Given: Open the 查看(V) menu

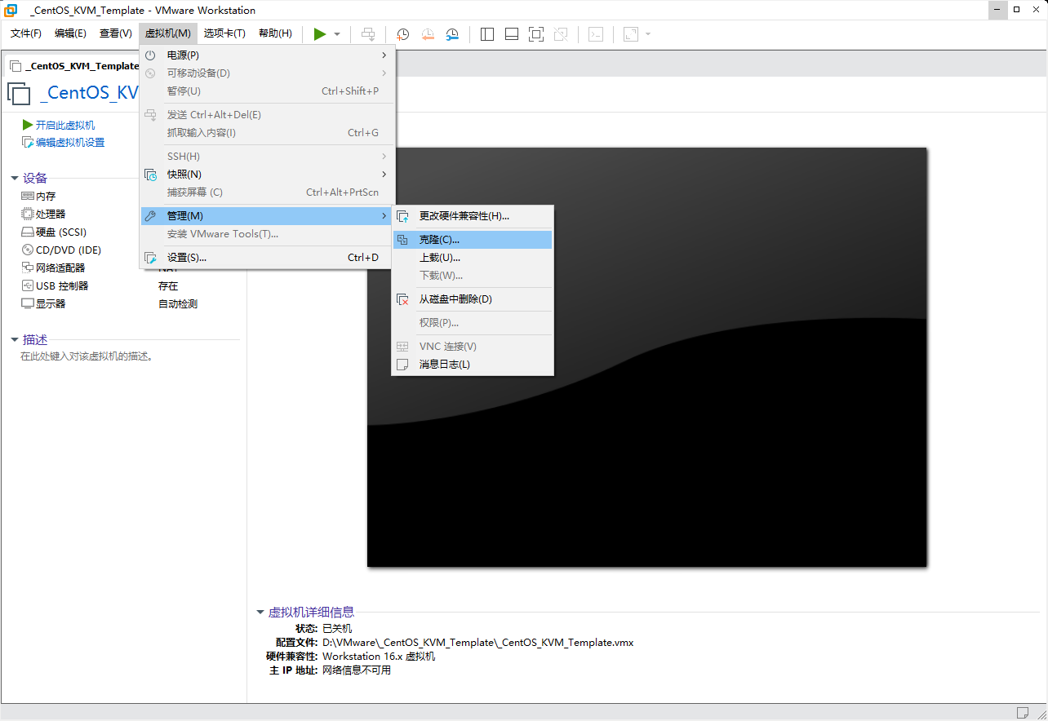Looking at the screenshot, I should tap(116, 33).
